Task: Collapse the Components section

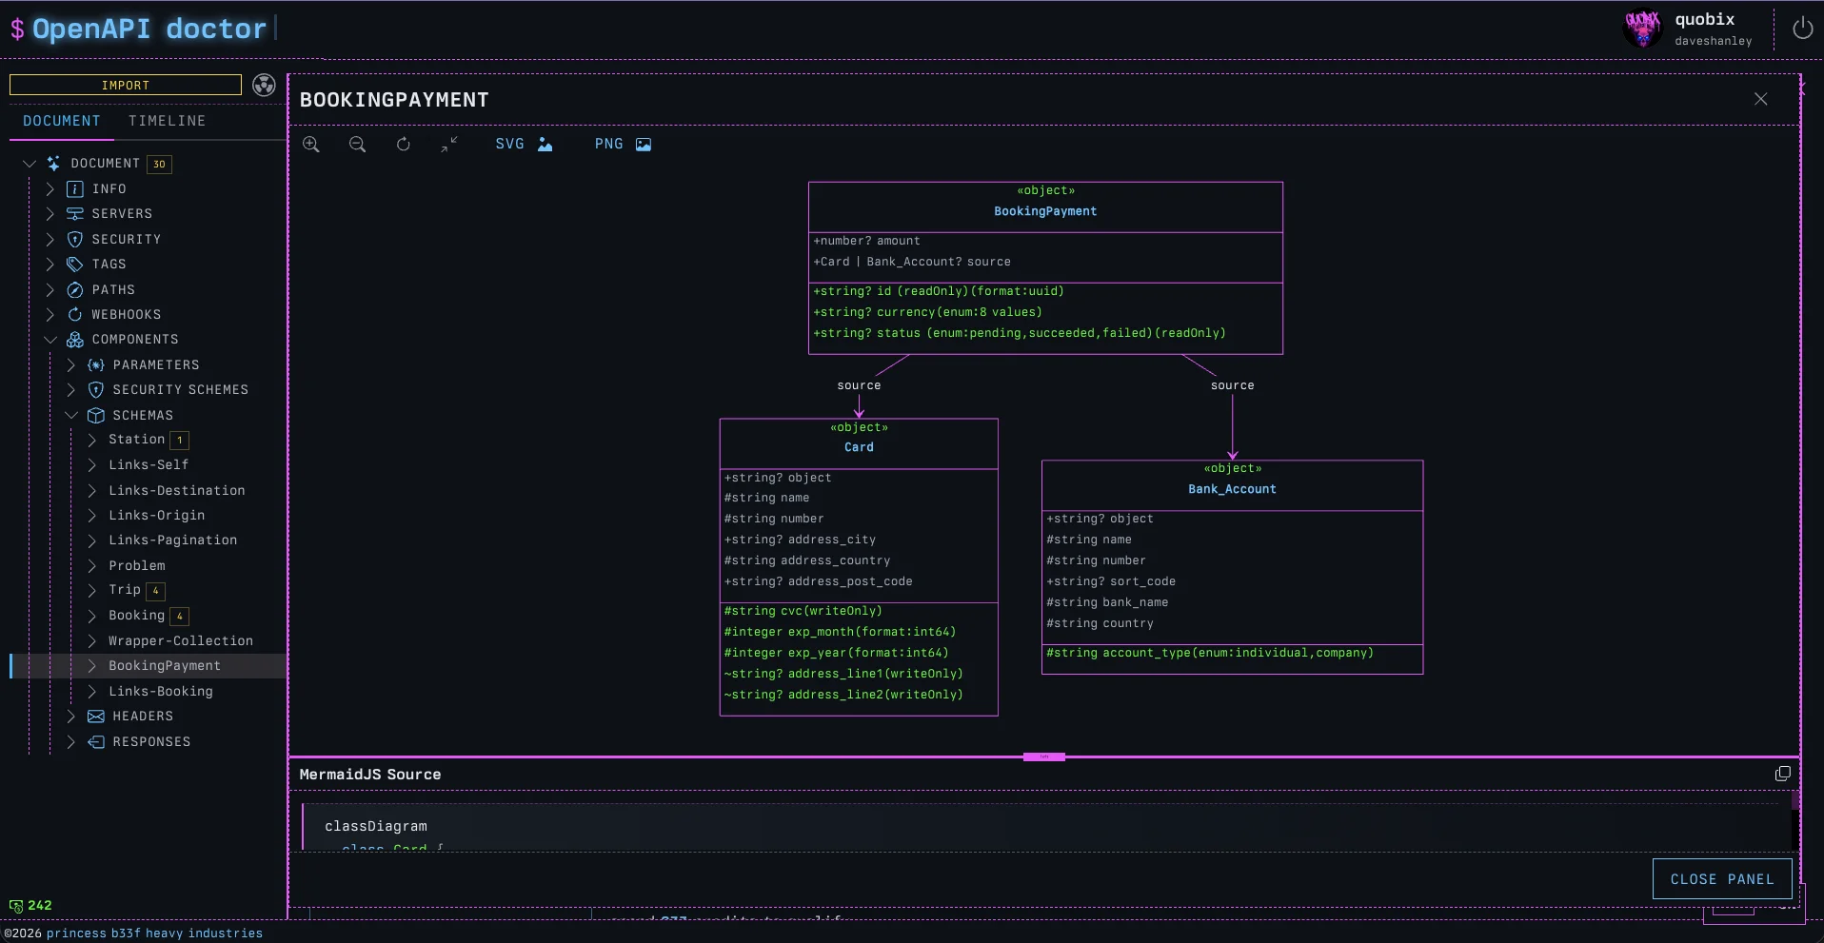Action: (x=50, y=340)
